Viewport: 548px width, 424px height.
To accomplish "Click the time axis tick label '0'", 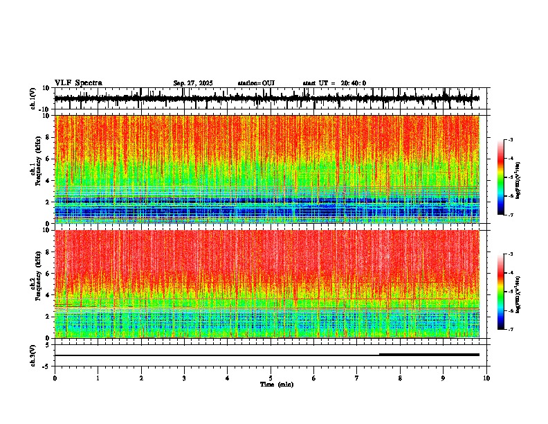I will click(55, 378).
